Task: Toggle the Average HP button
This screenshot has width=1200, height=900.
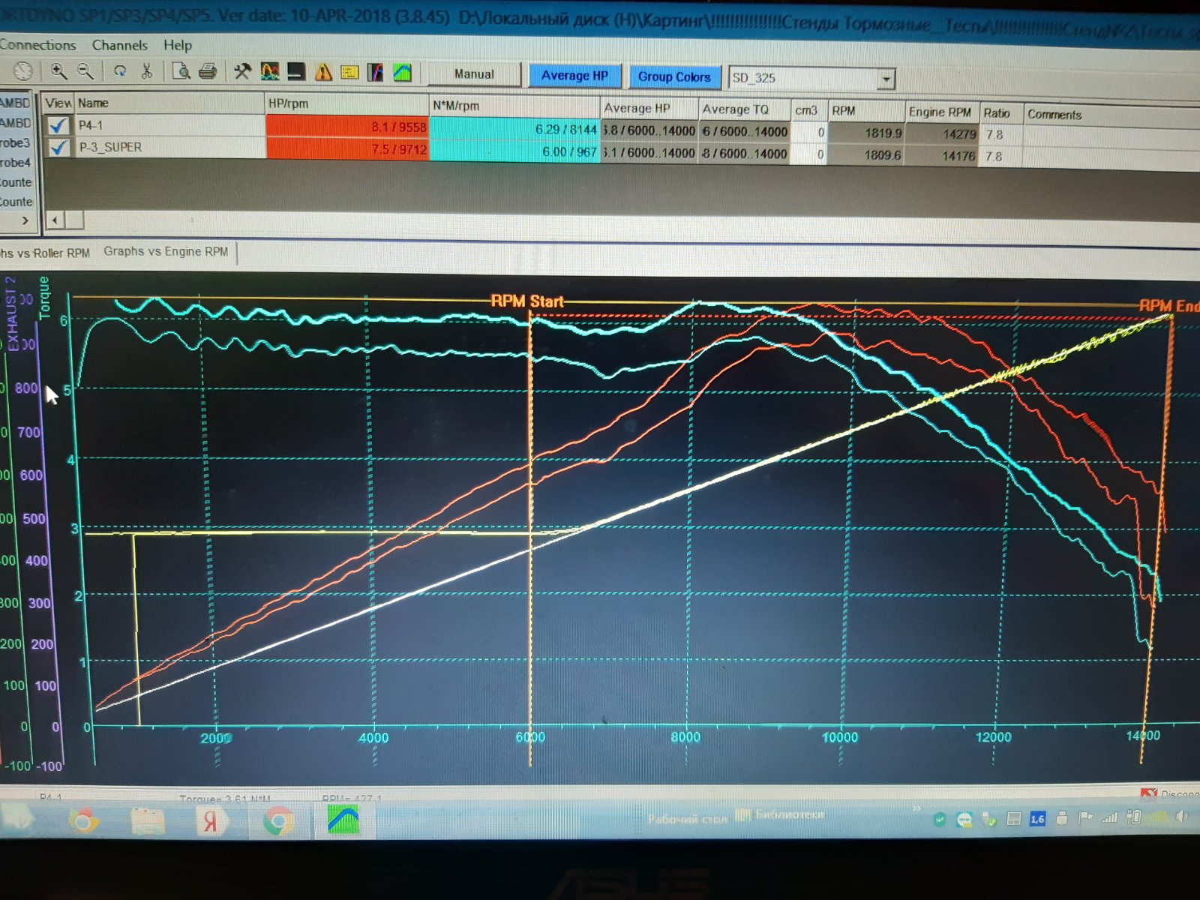Action: pyautogui.click(x=574, y=76)
